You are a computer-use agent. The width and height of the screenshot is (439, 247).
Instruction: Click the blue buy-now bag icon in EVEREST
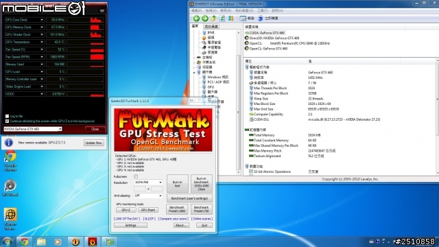[x=261, y=19]
